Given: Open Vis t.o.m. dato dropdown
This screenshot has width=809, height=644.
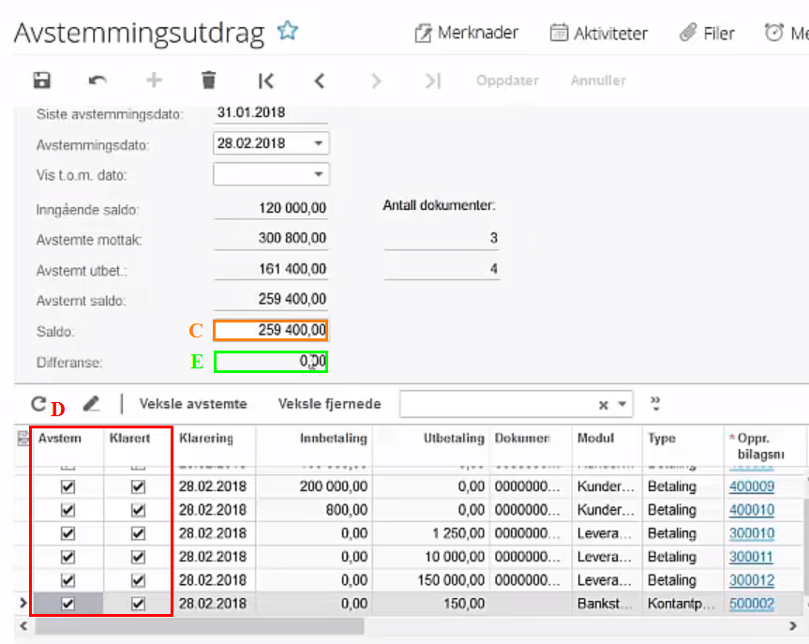Looking at the screenshot, I should pos(319,174).
